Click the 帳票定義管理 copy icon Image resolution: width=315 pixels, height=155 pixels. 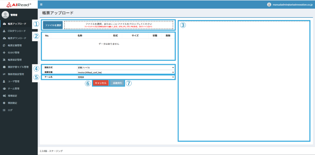point(4,45)
